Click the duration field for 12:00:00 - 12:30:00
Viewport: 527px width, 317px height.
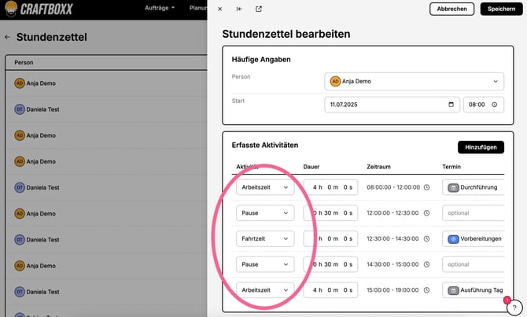click(330, 213)
